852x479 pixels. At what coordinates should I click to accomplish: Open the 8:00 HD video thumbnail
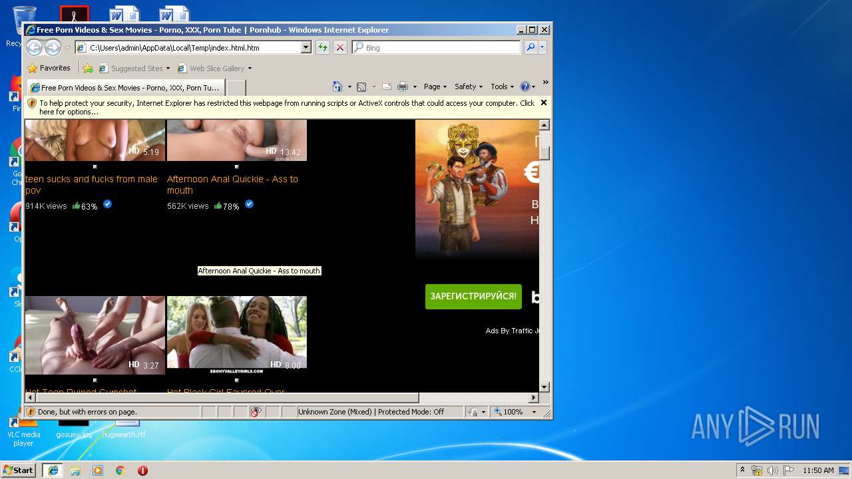(x=237, y=335)
